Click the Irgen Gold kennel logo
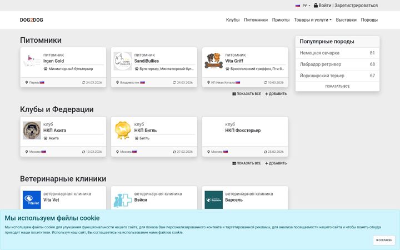 [32, 61]
